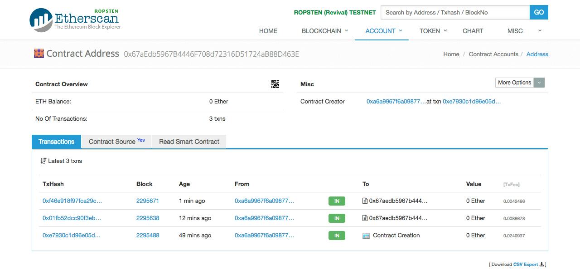
Task: Expand the BLOCKCHAIN menu
Action: coord(325,31)
